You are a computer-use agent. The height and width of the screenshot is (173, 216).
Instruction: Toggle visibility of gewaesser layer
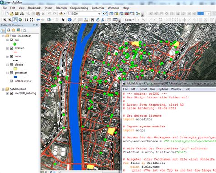[11, 73]
